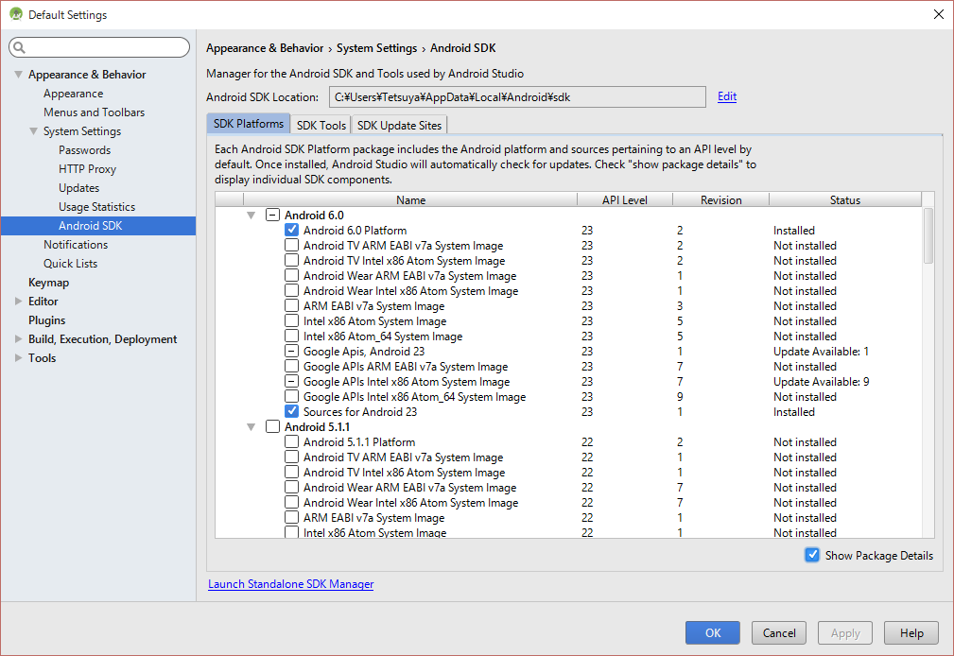Viewport: 954px width, 656px height.
Task: Open Keymap settings
Action: click(48, 283)
